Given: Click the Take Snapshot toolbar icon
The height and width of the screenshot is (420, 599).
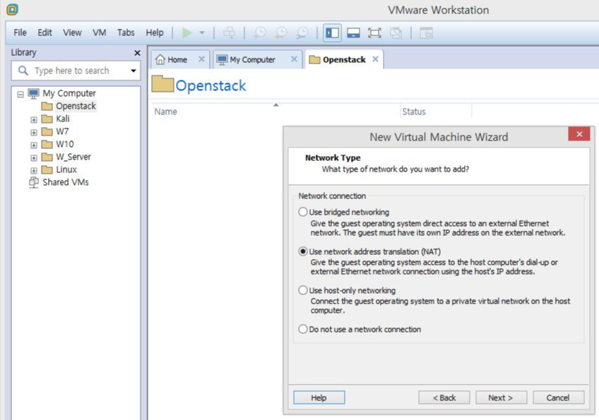Looking at the screenshot, I should [260, 33].
